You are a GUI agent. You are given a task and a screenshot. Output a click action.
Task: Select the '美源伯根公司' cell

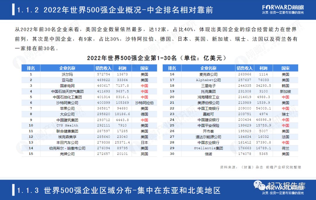coord(208,103)
